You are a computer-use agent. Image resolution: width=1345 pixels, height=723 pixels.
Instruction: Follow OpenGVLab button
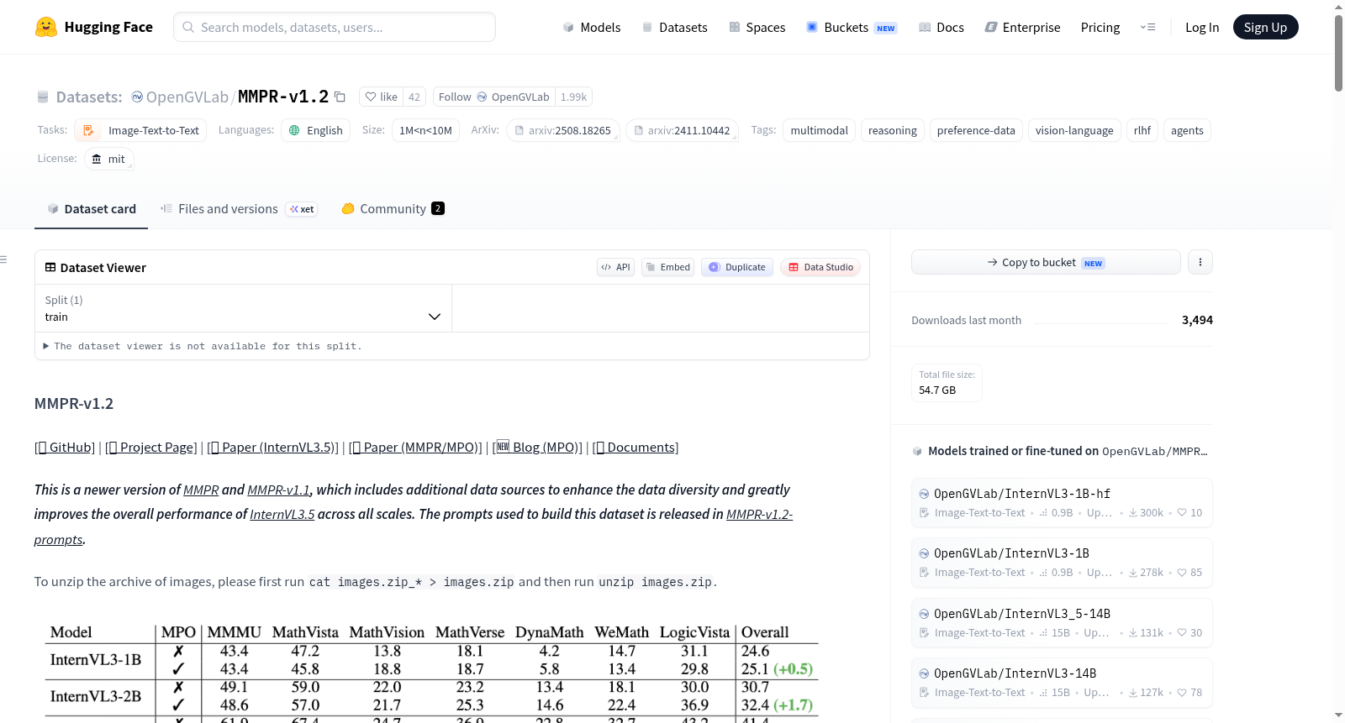493,97
